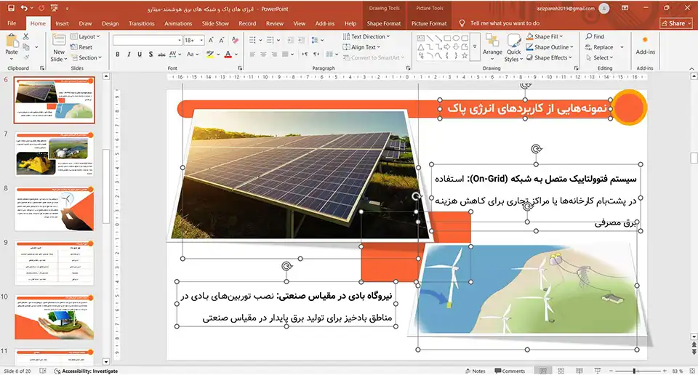Screen dimensions: 698x375
Task: Click the Save icon in title bar
Action: (11, 8)
